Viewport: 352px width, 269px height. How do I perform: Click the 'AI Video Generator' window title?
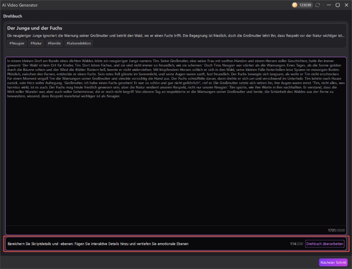(20, 5)
